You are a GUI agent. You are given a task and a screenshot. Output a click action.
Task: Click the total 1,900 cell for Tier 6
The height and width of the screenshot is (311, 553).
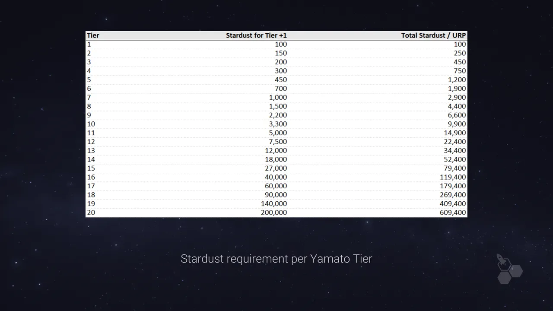coord(457,89)
